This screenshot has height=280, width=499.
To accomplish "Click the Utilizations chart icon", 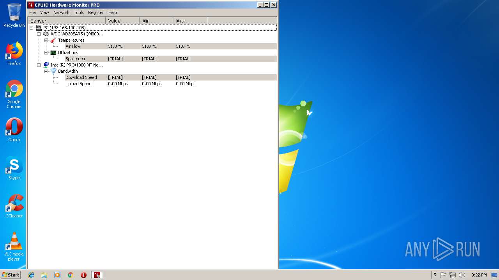I will 53,52.
